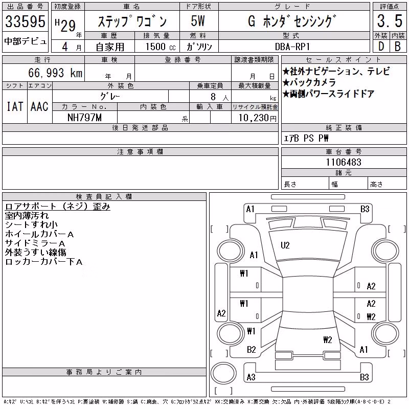Click the air conditioner value AAC
Image resolution: width=409 pixels, height=409 pixels.
(39, 106)
